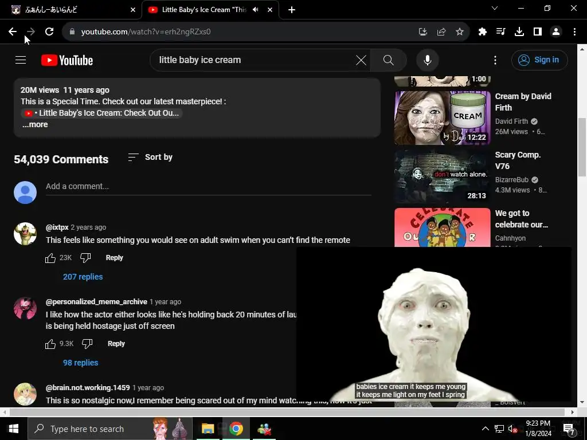587x440 pixels.
Task: Open Chrome downloads icon
Action: click(x=519, y=32)
